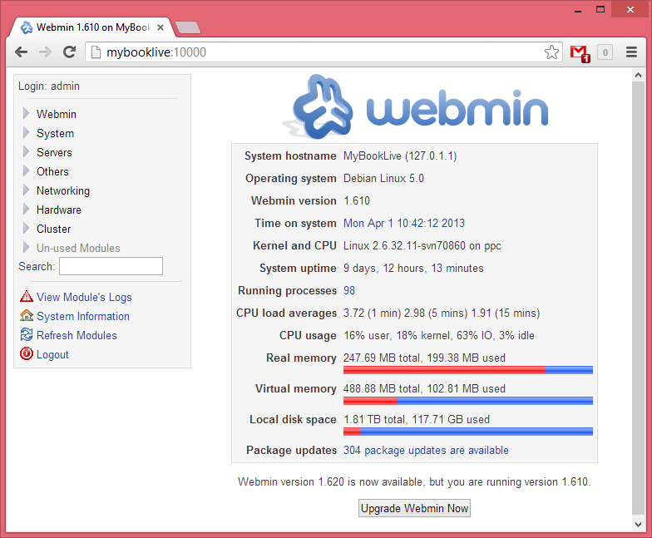Expand Networking category triangle
Viewport: 652px width, 538px height.
click(27, 190)
